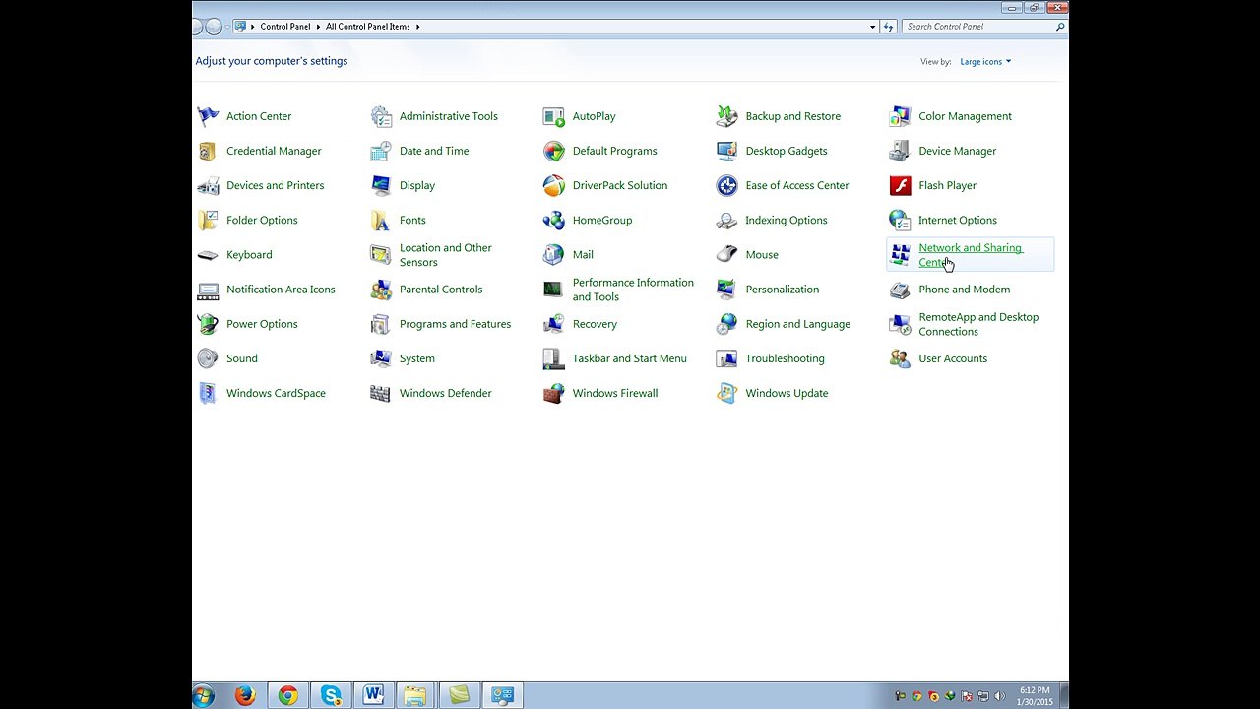Expand the root breadcrumb arrow before Control Panel
1260x709 pixels.
coord(252,27)
